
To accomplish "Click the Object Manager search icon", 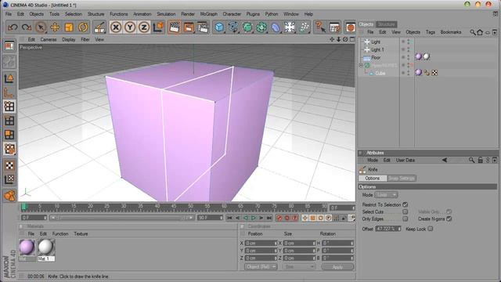I will pyautogui.click(x=473, y=32).
